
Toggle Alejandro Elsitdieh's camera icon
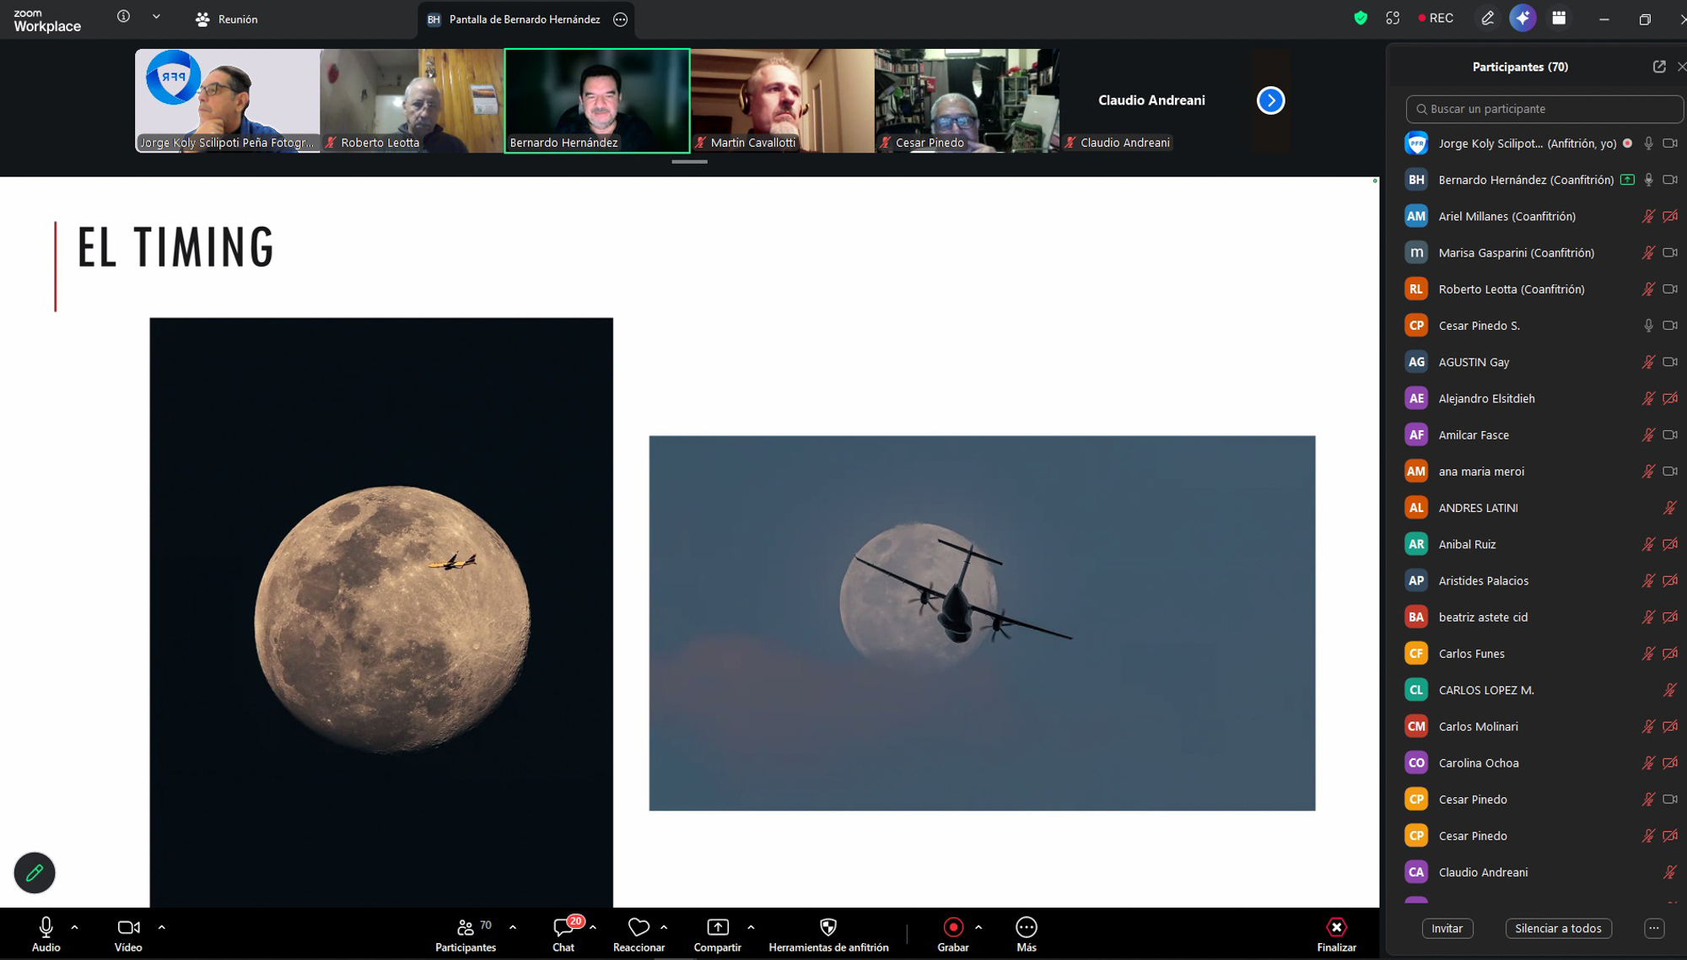pyautogui.click(x=1670, y=398)
